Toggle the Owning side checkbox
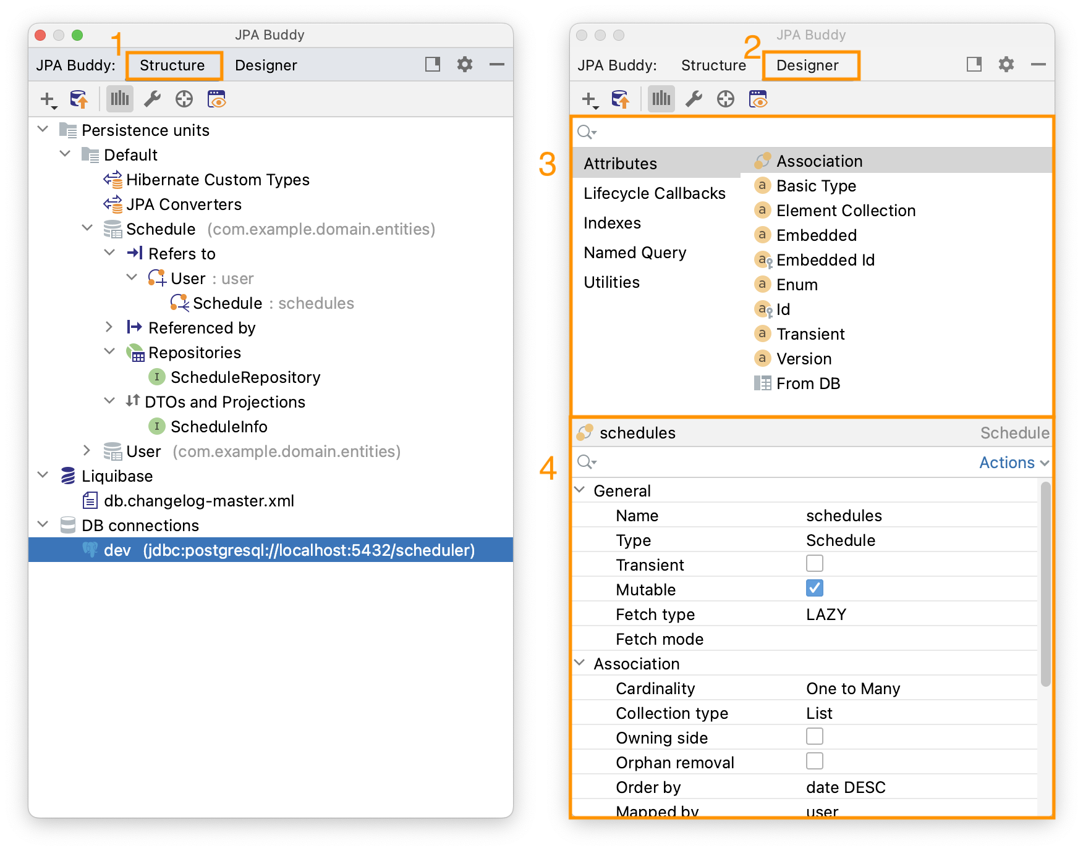Image resolution: width=1083 pixels, height=851 pixels. [x=815, y=736]
